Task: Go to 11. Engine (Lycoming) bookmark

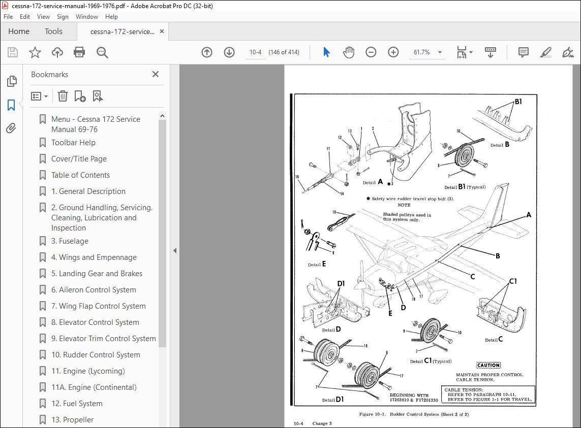Action: click(x=88, y=371)
